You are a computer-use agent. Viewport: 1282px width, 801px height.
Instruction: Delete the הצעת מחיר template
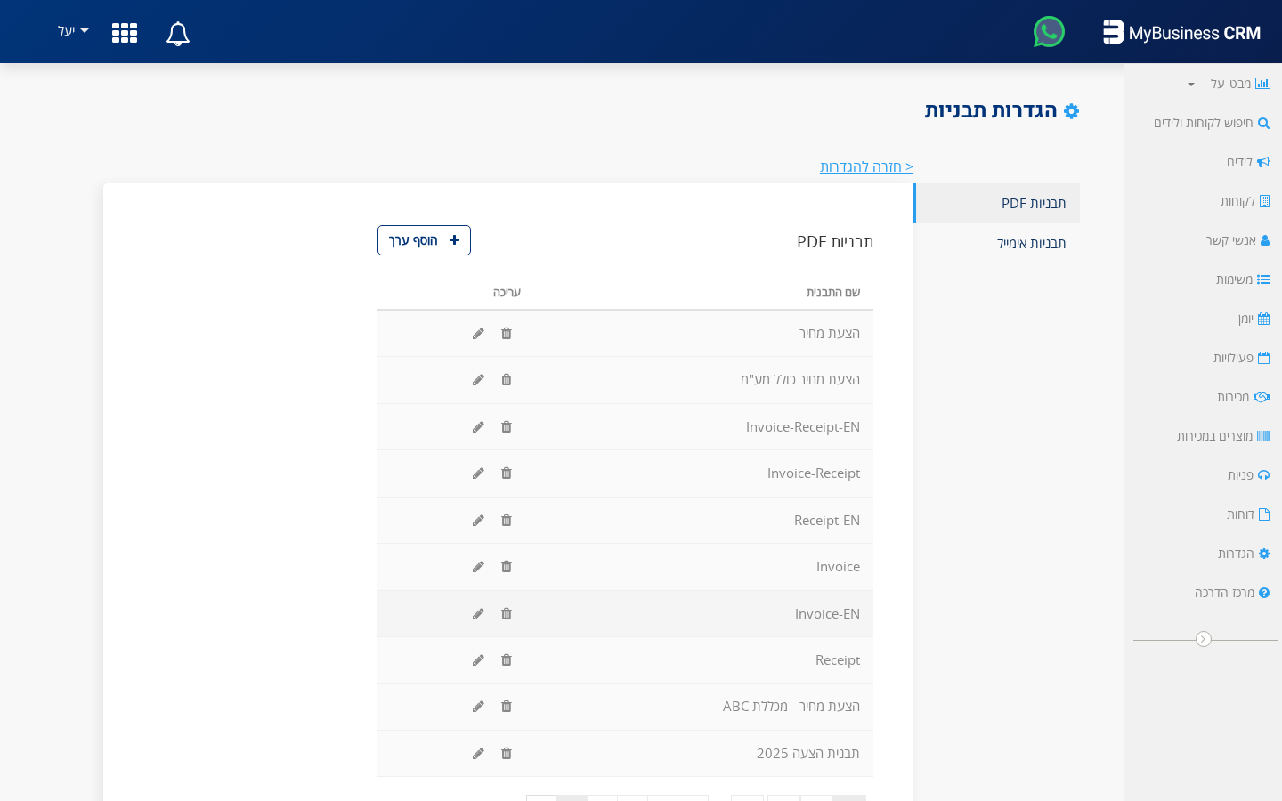[x=506, y=333]
